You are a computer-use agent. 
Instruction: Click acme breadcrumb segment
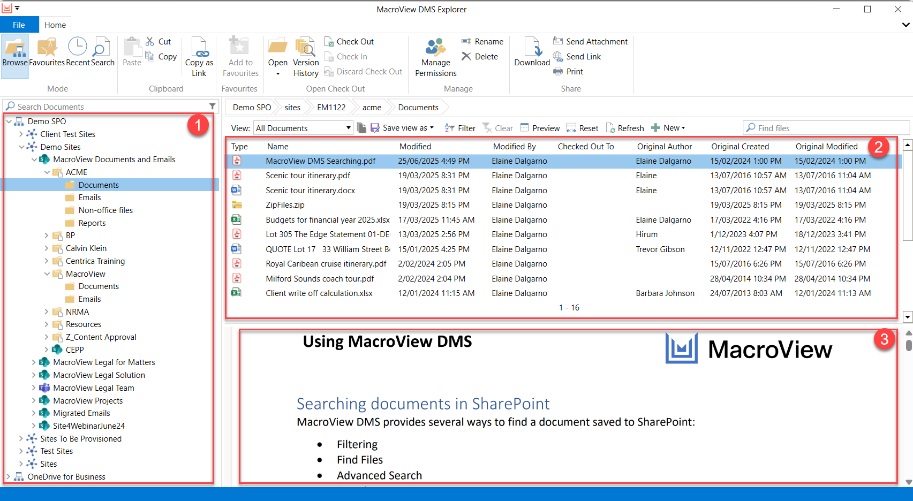click(372, 107)
